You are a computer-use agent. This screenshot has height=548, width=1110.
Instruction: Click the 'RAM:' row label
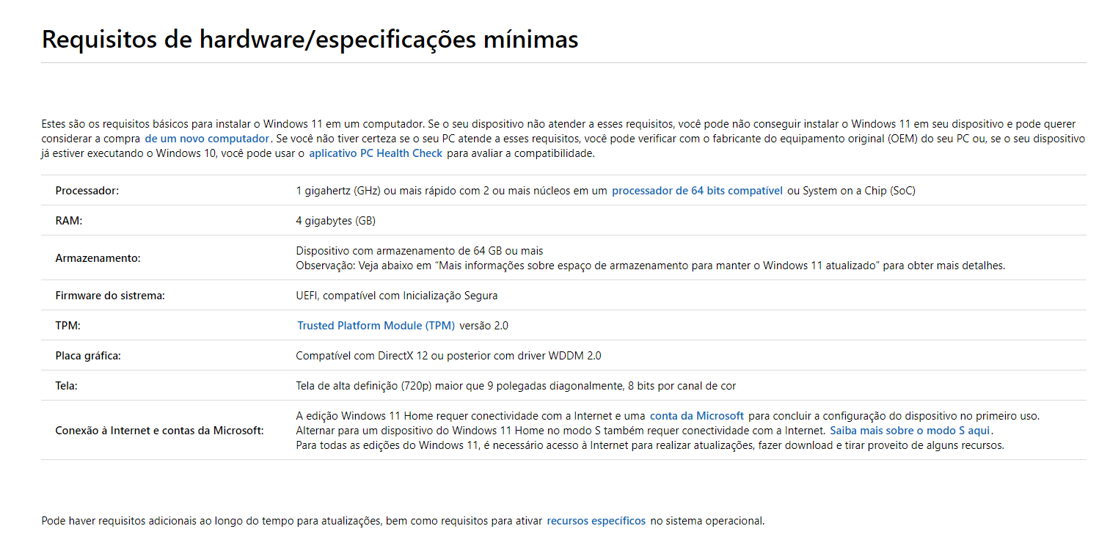[x=69, y=221]
